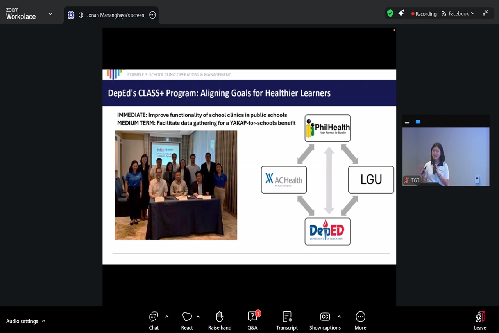The image size is (499, 333).
Task: Raise hand in the meeting
Action: point(220,320)
